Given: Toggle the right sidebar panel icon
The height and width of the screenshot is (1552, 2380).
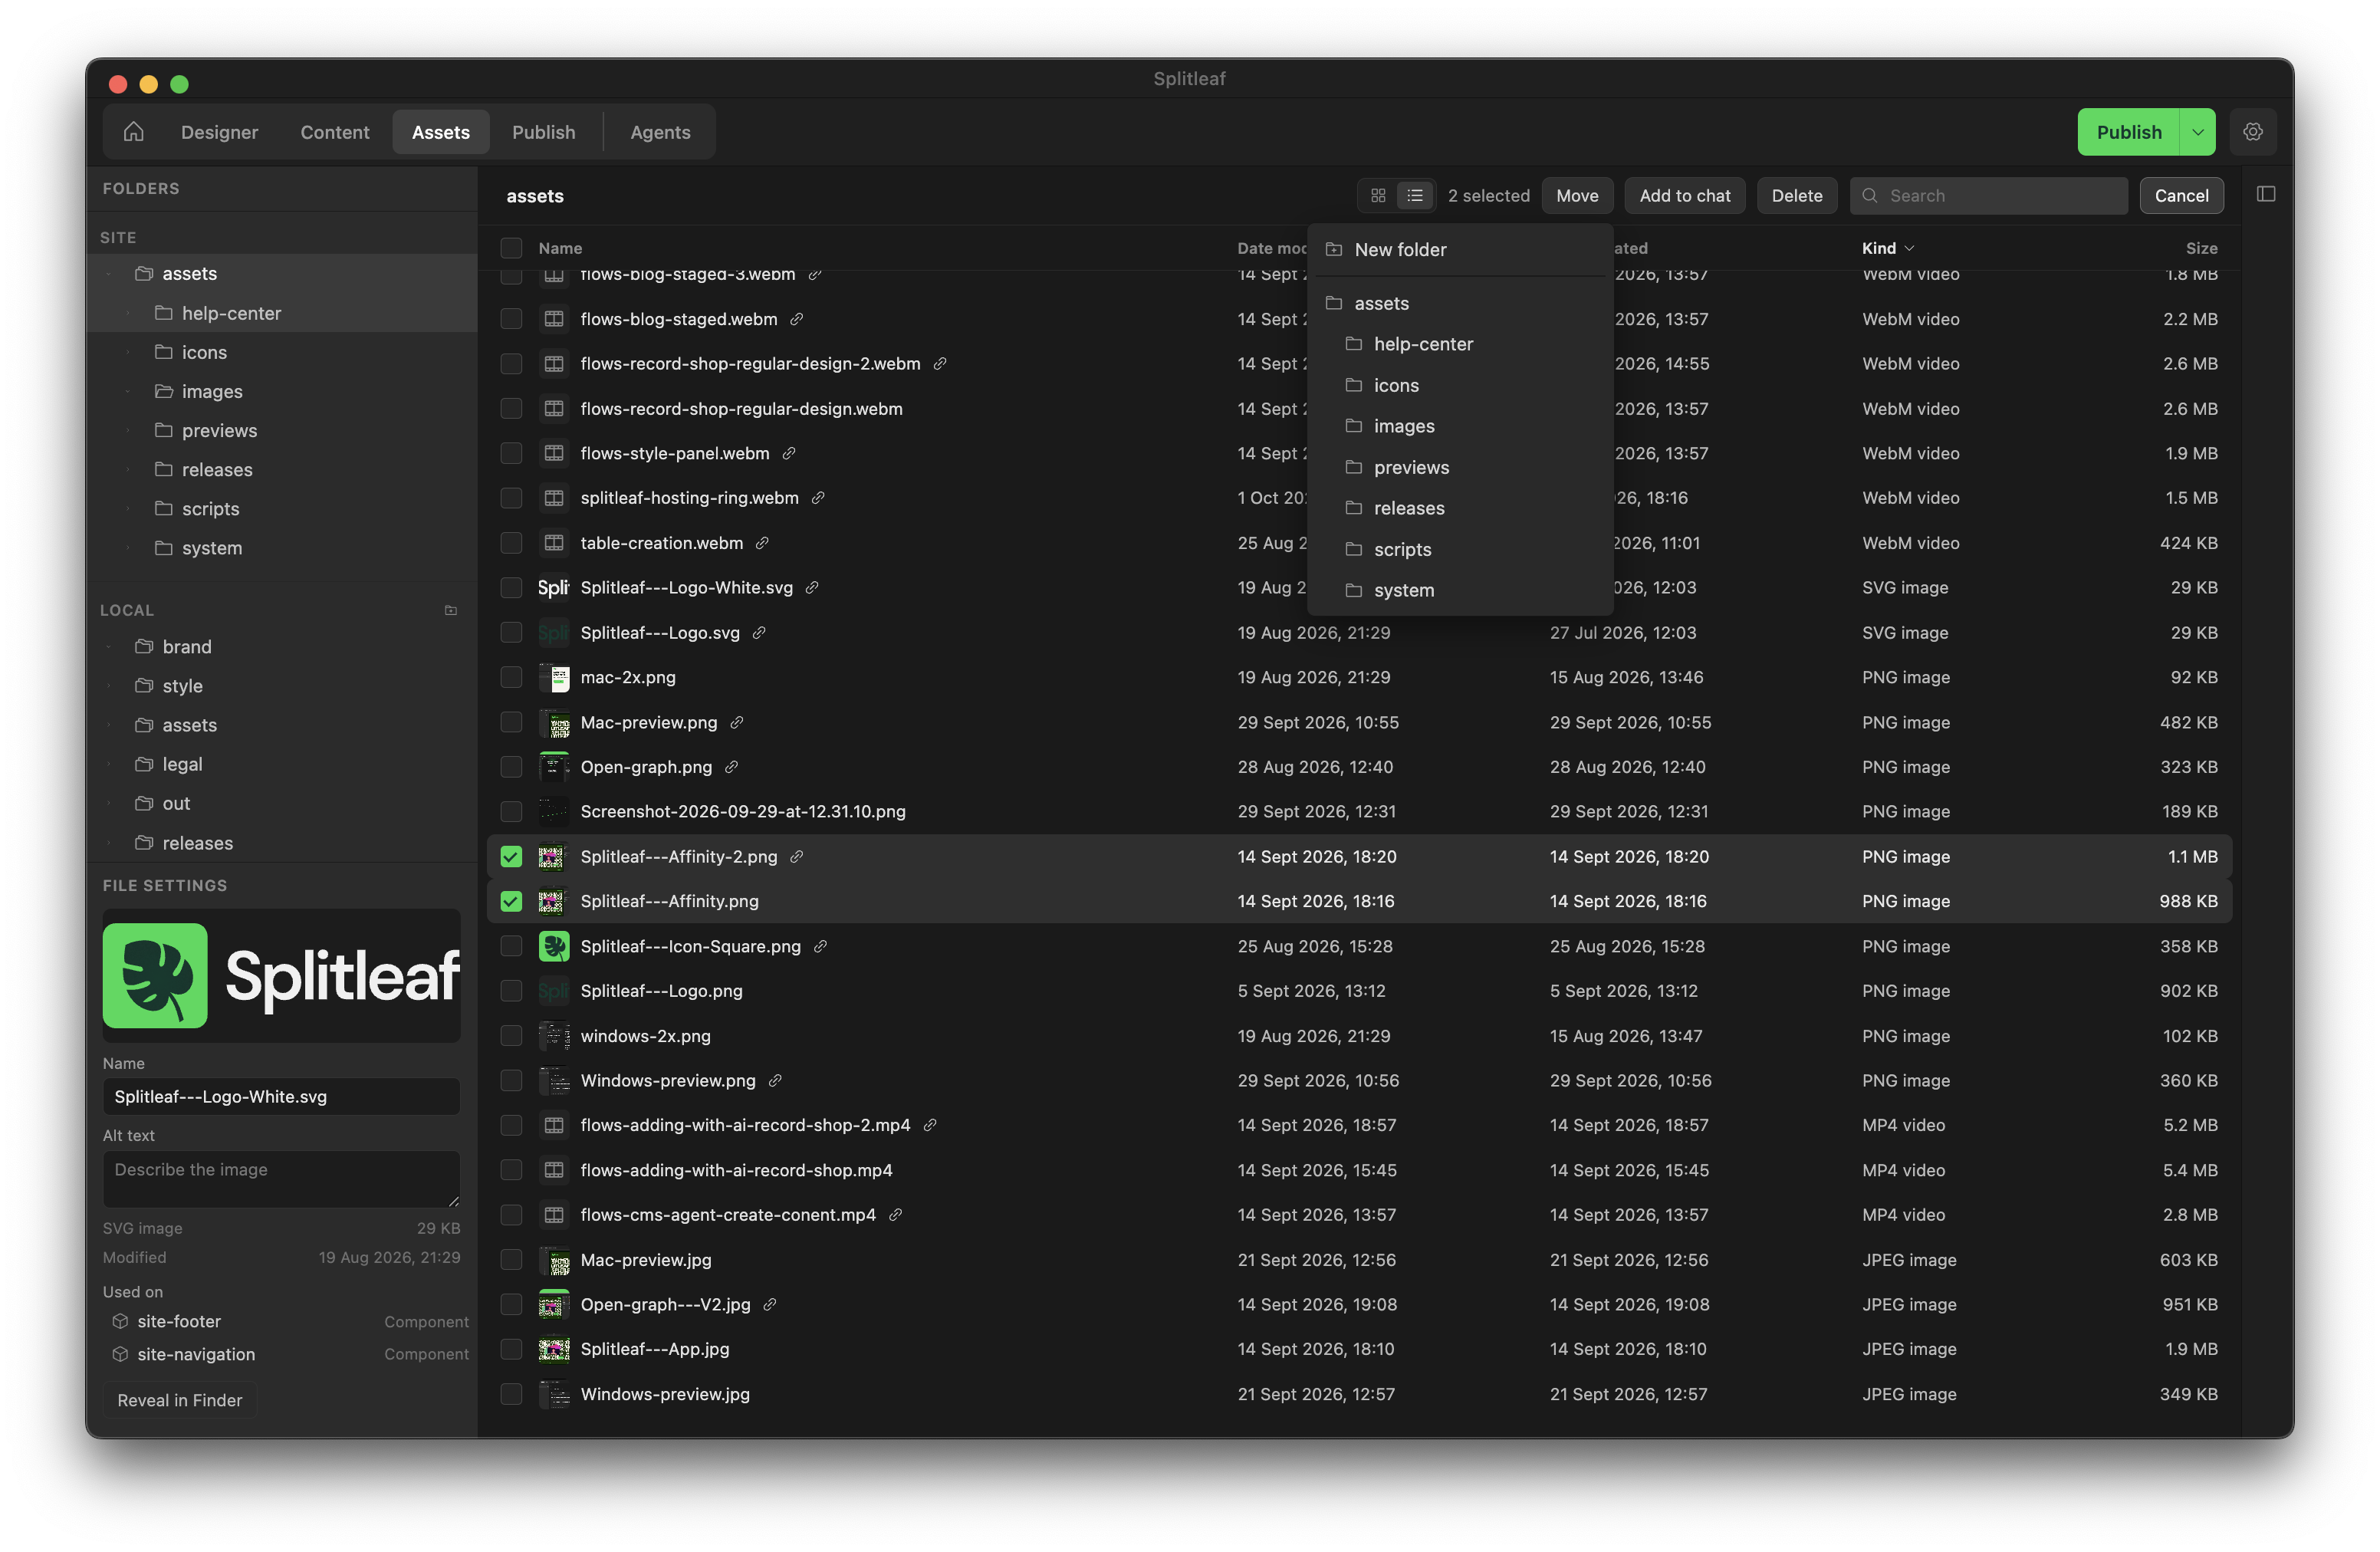Looking at the screenshot, I should click(2266, 194).
